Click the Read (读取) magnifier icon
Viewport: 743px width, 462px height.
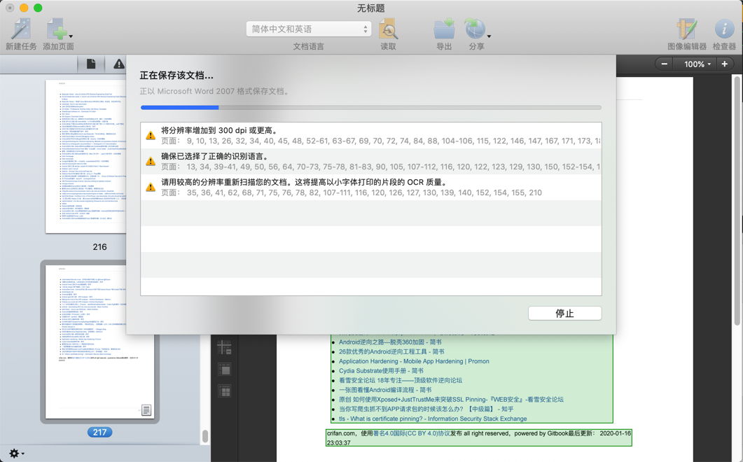point(388,29)
